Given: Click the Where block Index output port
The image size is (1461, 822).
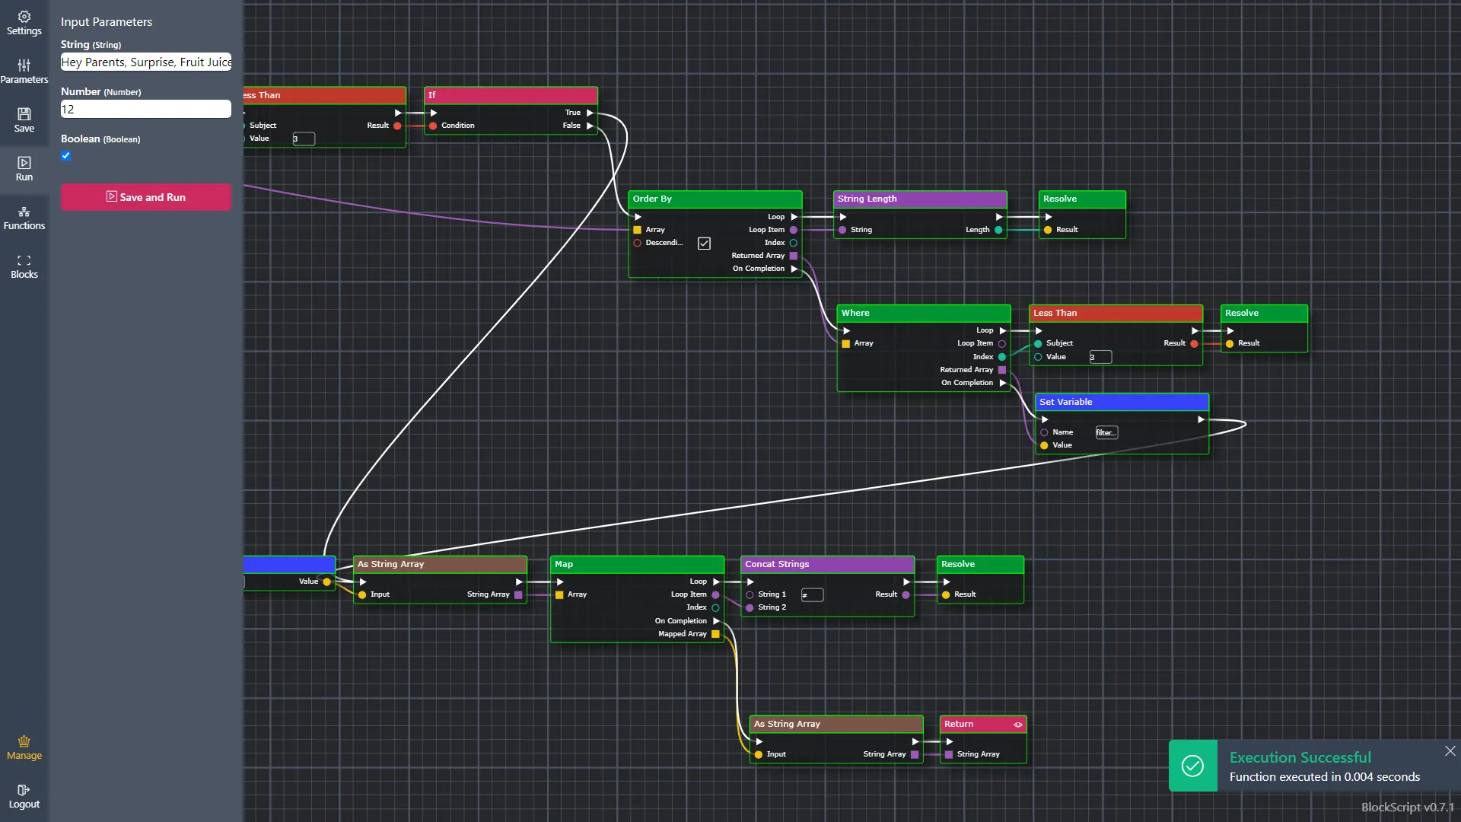Looking at the screenshot, I should [1002, 357].
